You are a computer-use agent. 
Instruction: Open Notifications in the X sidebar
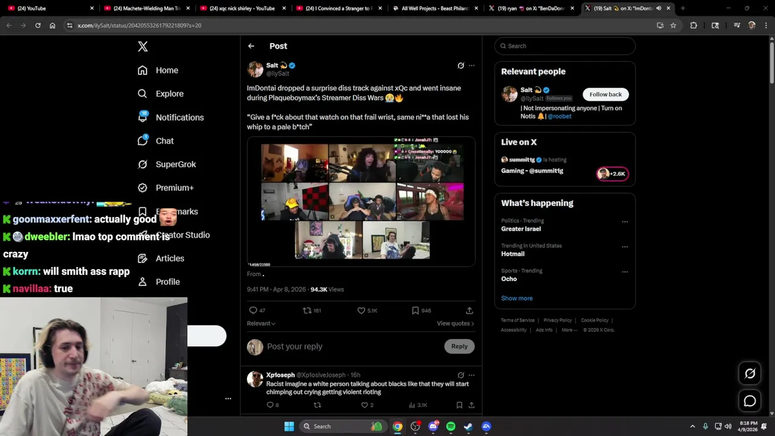(171, 117)
